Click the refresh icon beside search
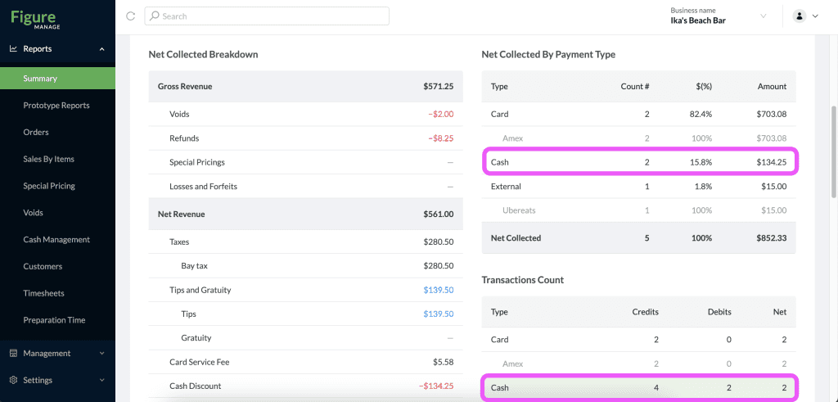The image size is (838, 402). (130, 16)
